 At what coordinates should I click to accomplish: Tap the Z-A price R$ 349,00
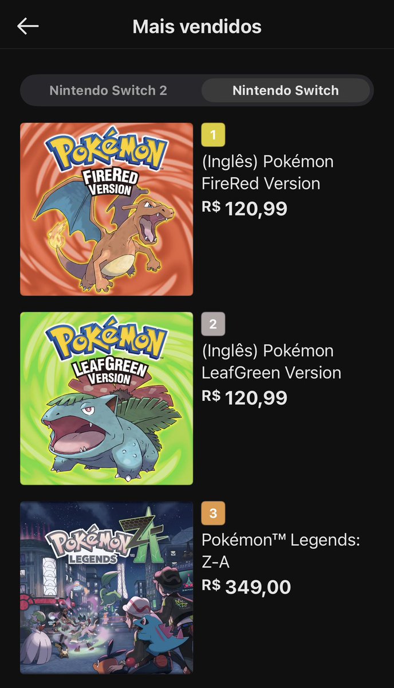246,587
